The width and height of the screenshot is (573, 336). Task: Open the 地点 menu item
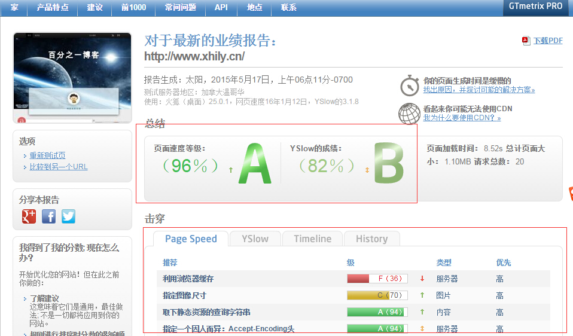[254, 7]
